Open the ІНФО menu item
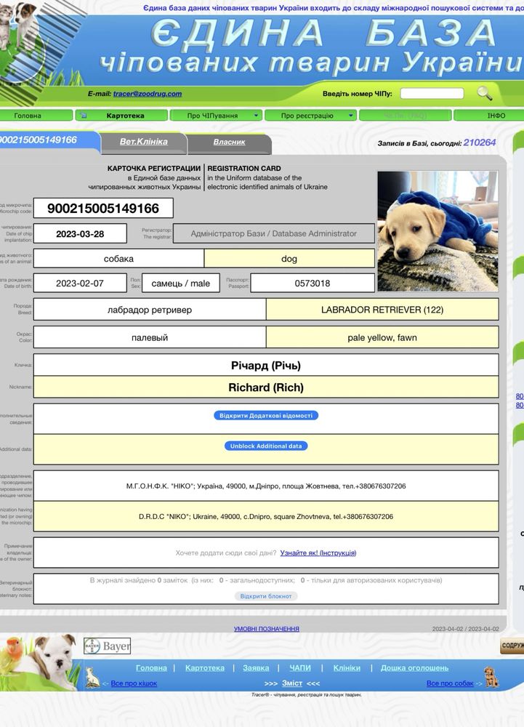This screenshot has width=524, height=727. (x=496, y=116)
